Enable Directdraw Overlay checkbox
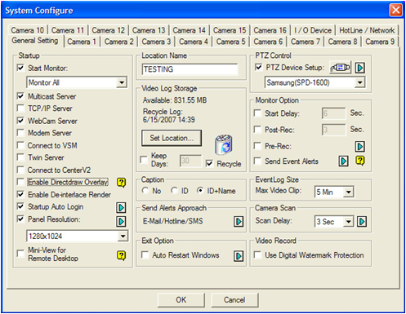Screen dimensions: 406x314 coord(20,182)
